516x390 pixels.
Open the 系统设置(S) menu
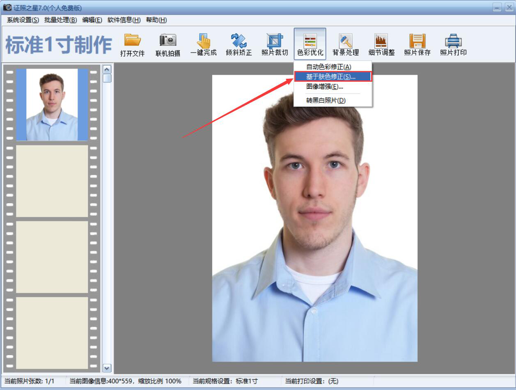click(x=23, y=20)
